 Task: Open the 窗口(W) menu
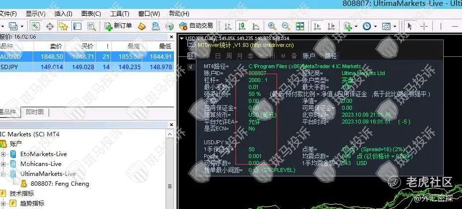coord(149,13)
